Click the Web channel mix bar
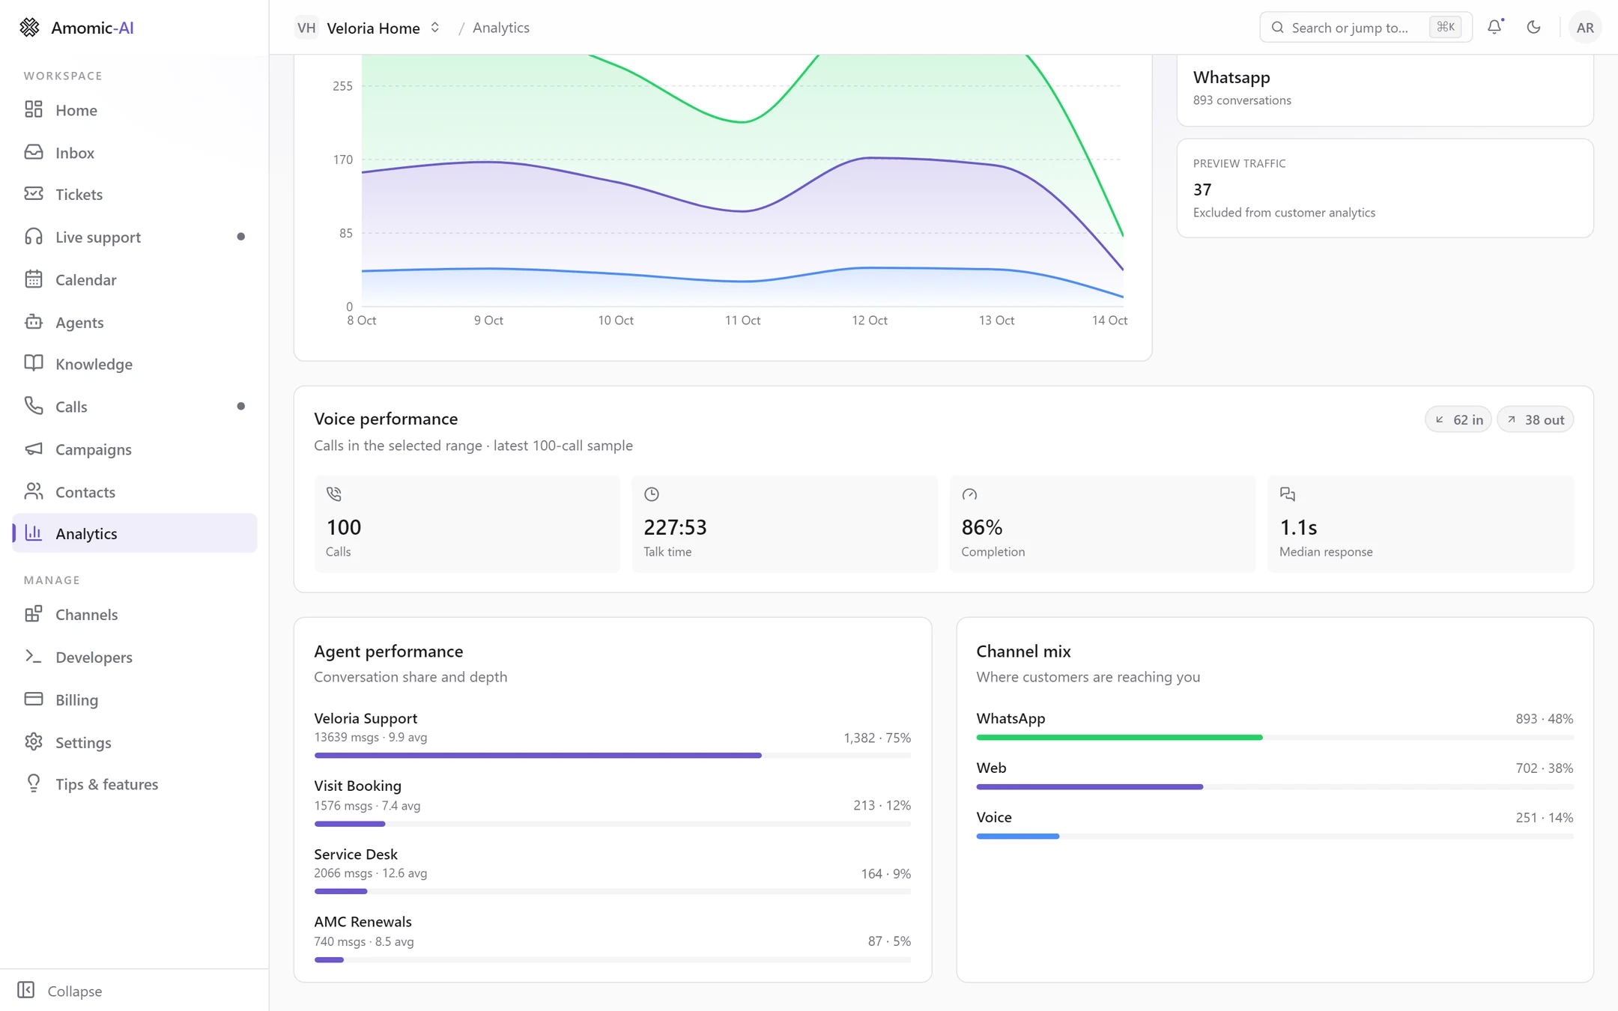Image resolution: width=1618 pixels, height=1011 pixels. 1090,787
